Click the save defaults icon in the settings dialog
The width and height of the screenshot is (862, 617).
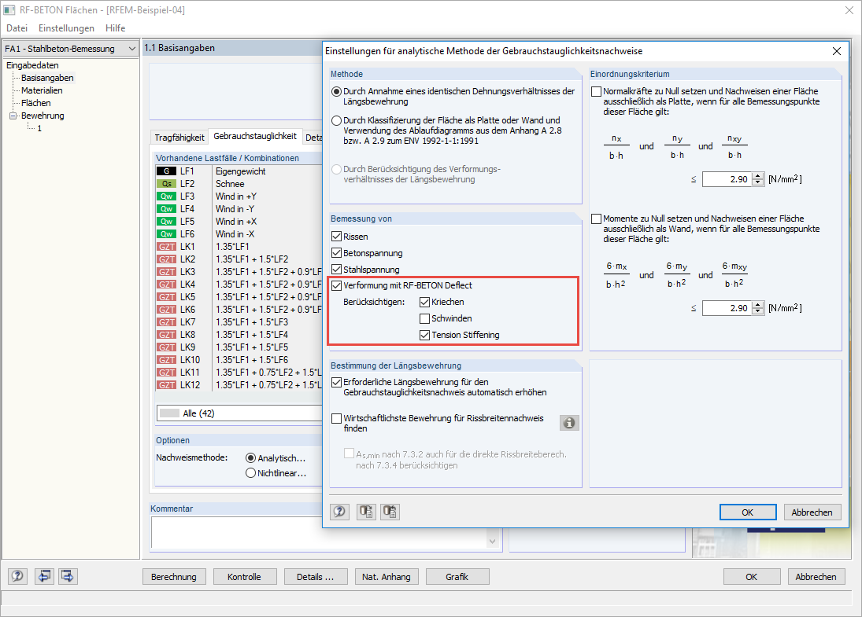click(x=365, y=512)
